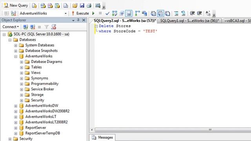The width and height of the screenshot is (251, 141).
Task: Print the current query
Action: 89,5
